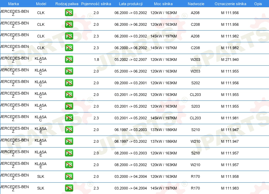The width and height of the screenshot is (269, 194).
Task: Click KLASA C model in the 1.8 row
Action: coord(41,60)
